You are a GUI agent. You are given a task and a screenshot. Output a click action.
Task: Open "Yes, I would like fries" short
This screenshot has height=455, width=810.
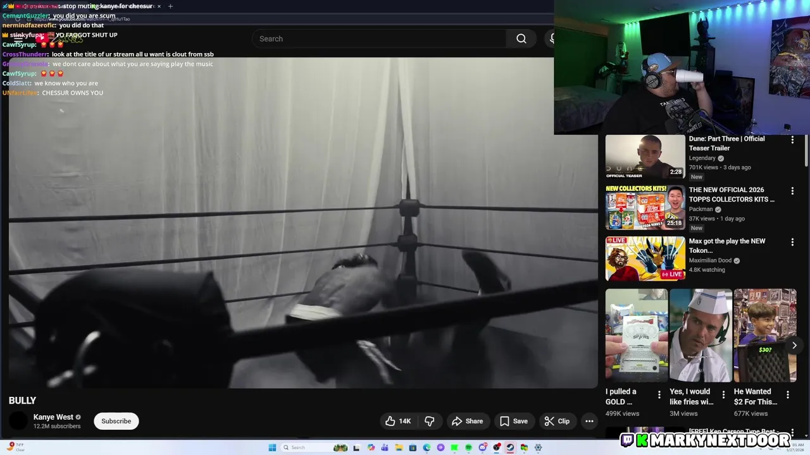[x=701, y=336]
